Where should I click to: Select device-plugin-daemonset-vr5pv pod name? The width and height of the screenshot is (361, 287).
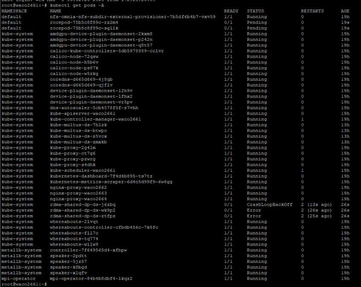pyautogui.click(x=91, y=102)
